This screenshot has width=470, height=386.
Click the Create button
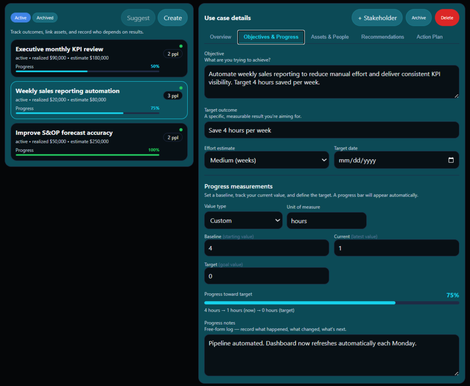tap(173, 18)
